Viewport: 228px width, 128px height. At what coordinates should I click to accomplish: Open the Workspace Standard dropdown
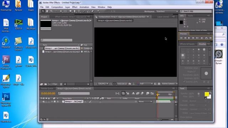(x=167, y=11)
